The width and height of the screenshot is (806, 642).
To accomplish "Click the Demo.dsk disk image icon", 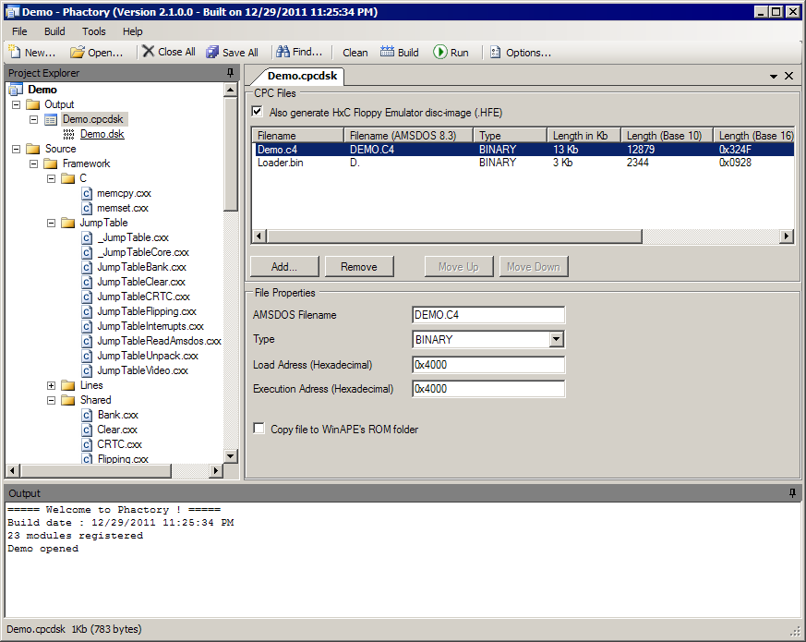I will (68, 134).
